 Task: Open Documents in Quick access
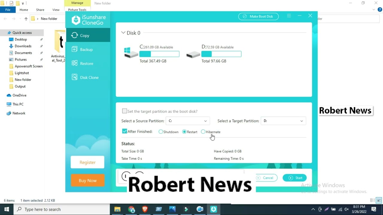pyautogui.click(x=23, y=53)
